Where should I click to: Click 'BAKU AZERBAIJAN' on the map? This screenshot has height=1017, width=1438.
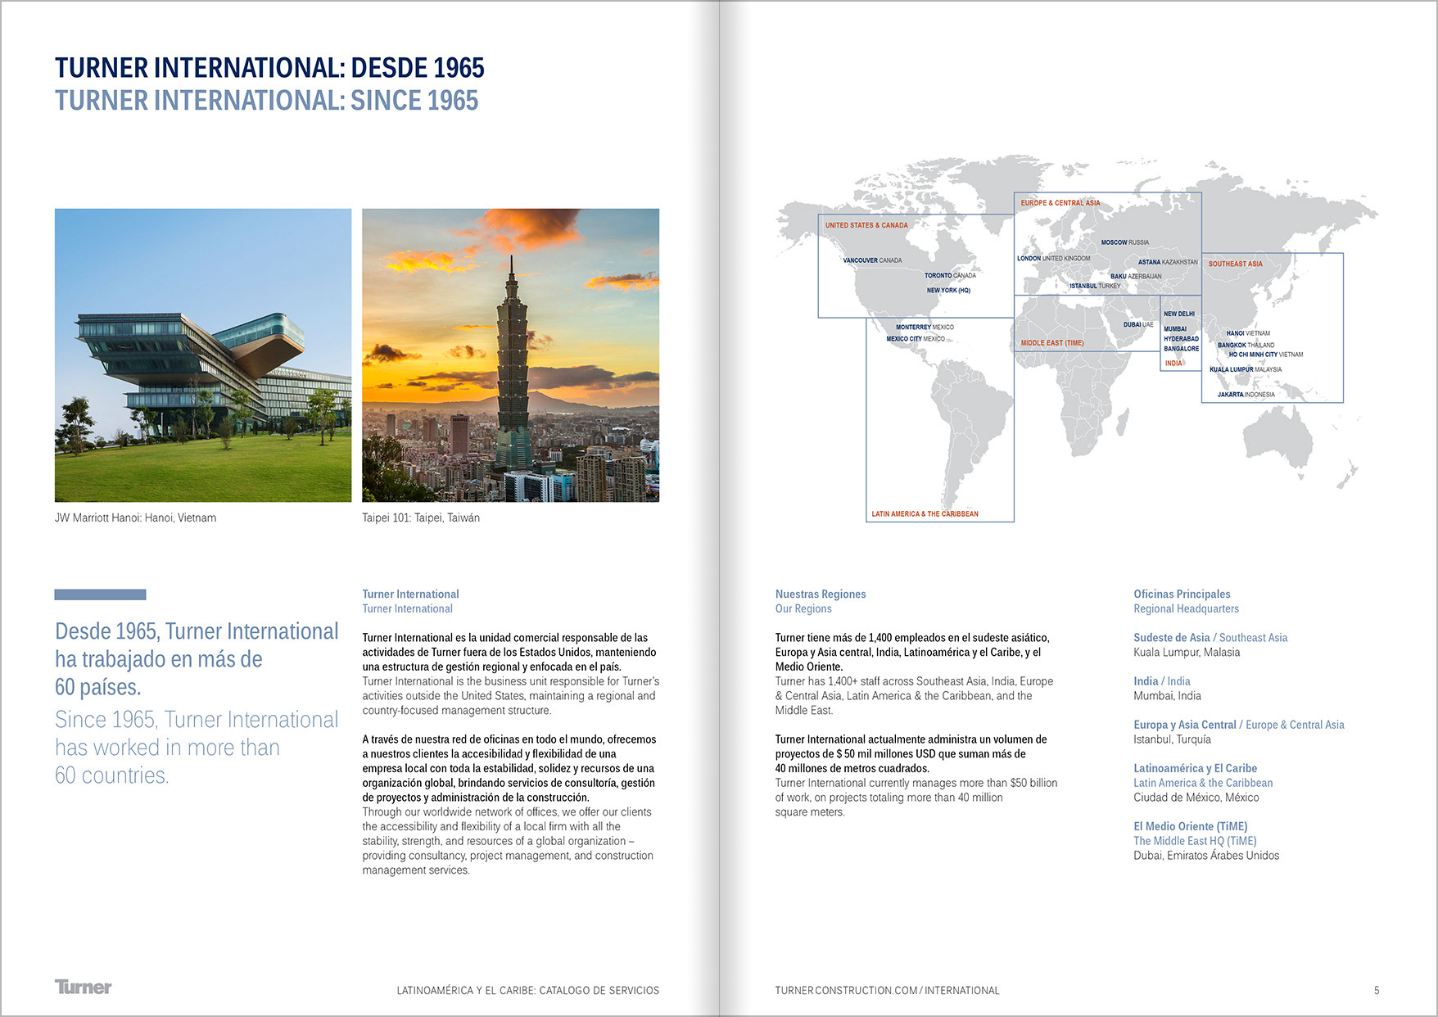[1136, 276]
